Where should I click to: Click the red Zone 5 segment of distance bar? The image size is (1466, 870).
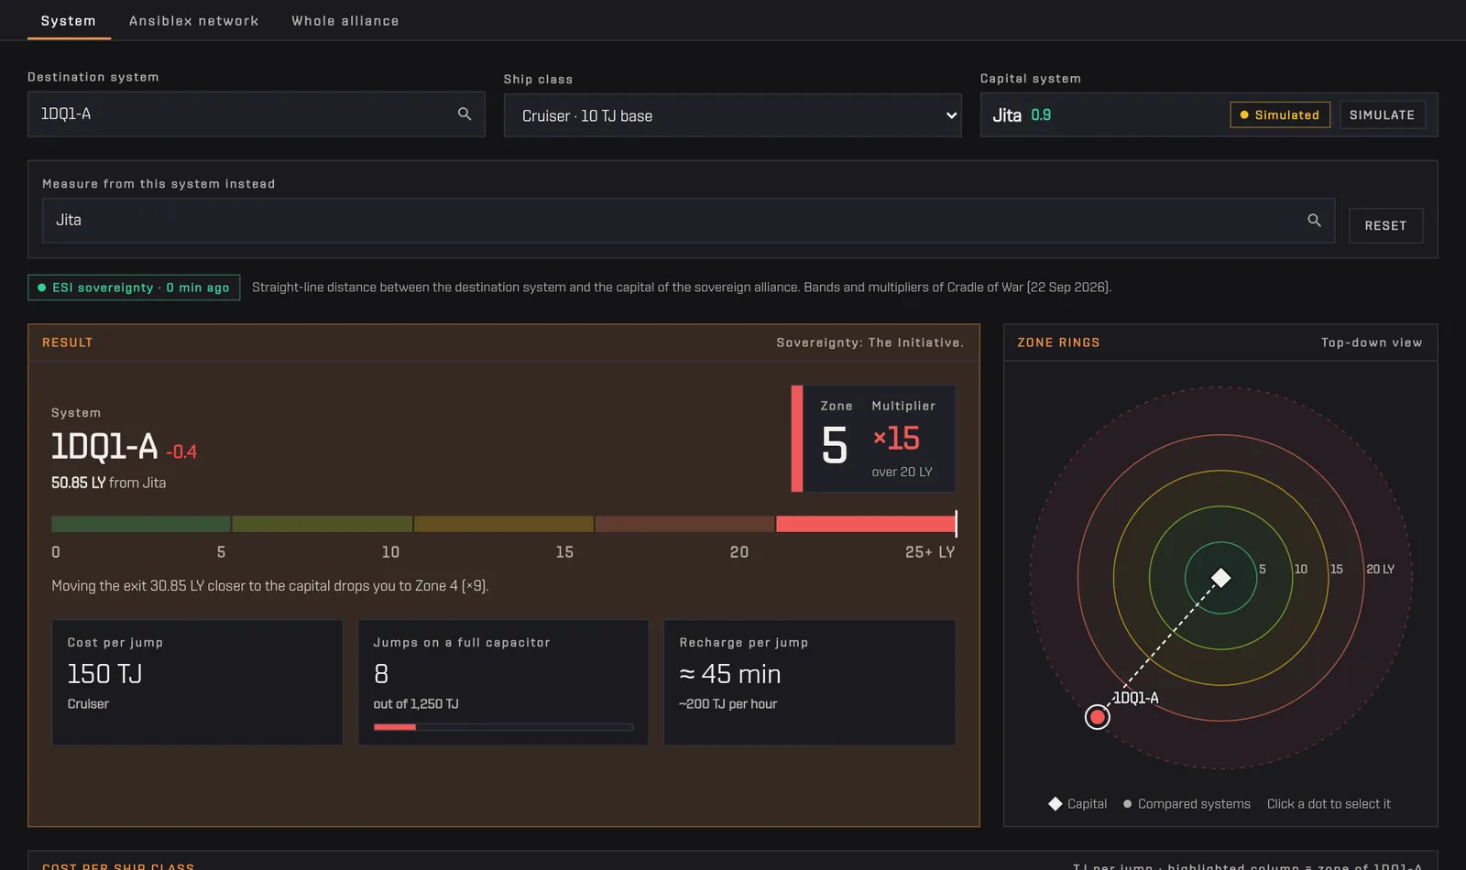pos(866,524)
